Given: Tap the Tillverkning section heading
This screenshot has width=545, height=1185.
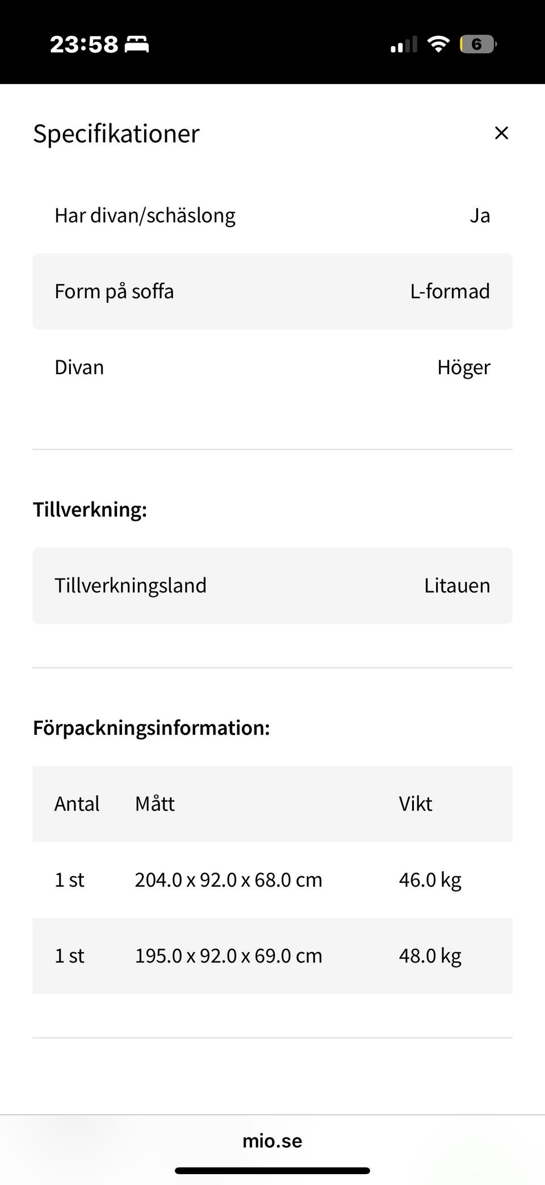Looking at the screenshot, I should coord(90,509).
